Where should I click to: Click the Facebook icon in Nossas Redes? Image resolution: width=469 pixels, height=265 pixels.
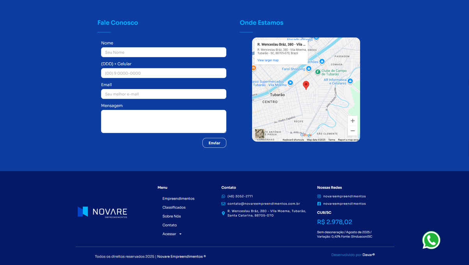(319, 204)
